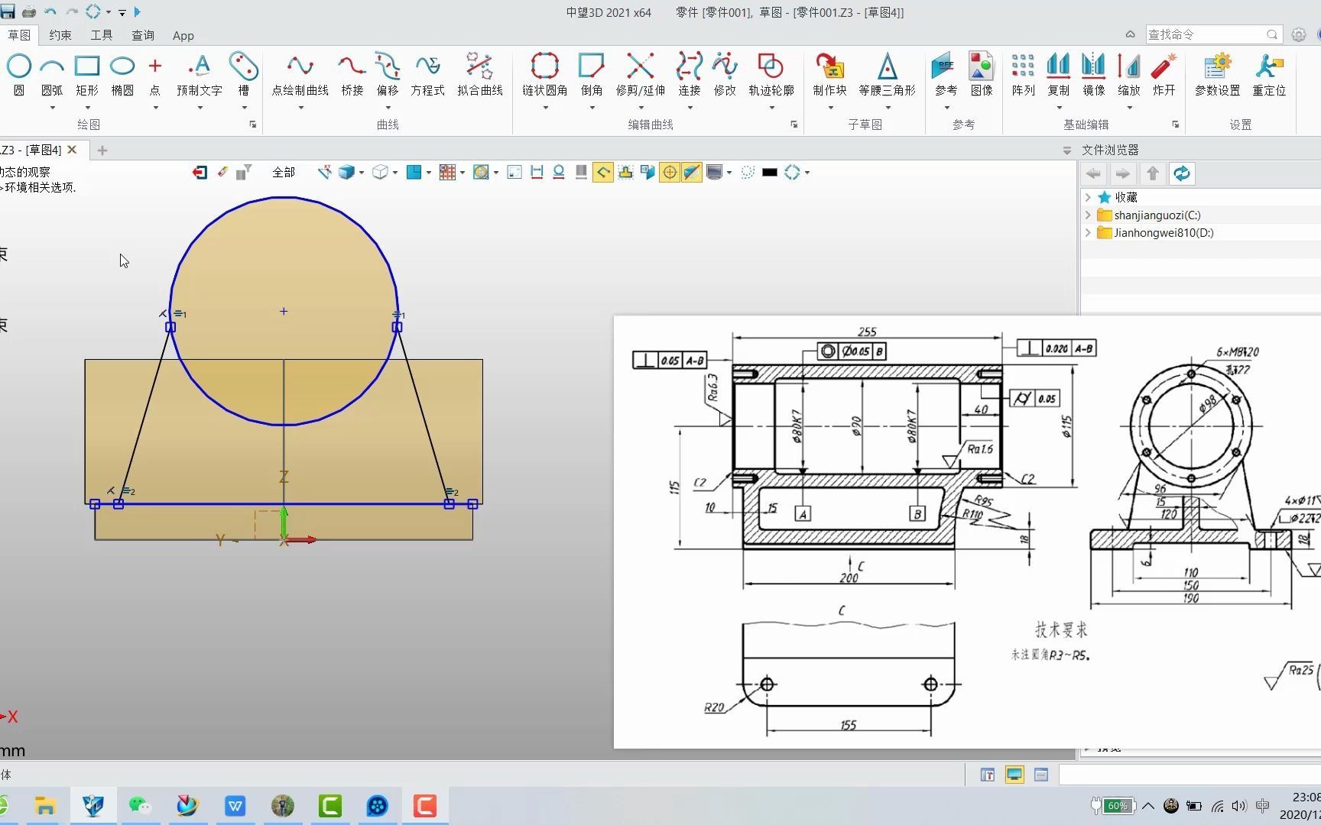This screenshot has height=825, width=1321.
Task: Expand the 圆弧 tool dropdown arrow
Action: [x=52, y=108]
